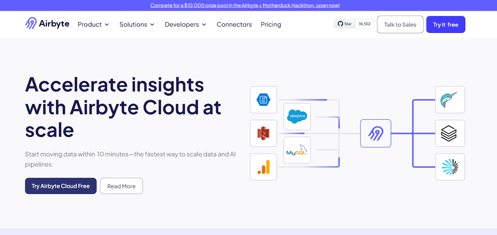Click the 16,502 GitHub star count
497x235 pixels.
[365, 24]
